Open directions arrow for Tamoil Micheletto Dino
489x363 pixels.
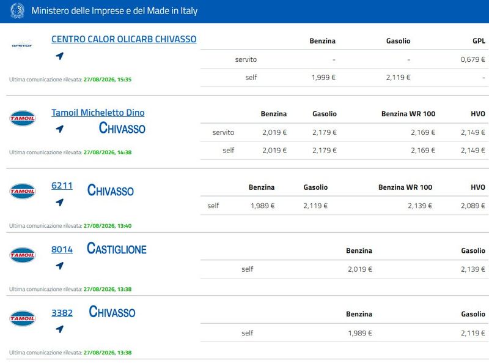tap(59, 129)
